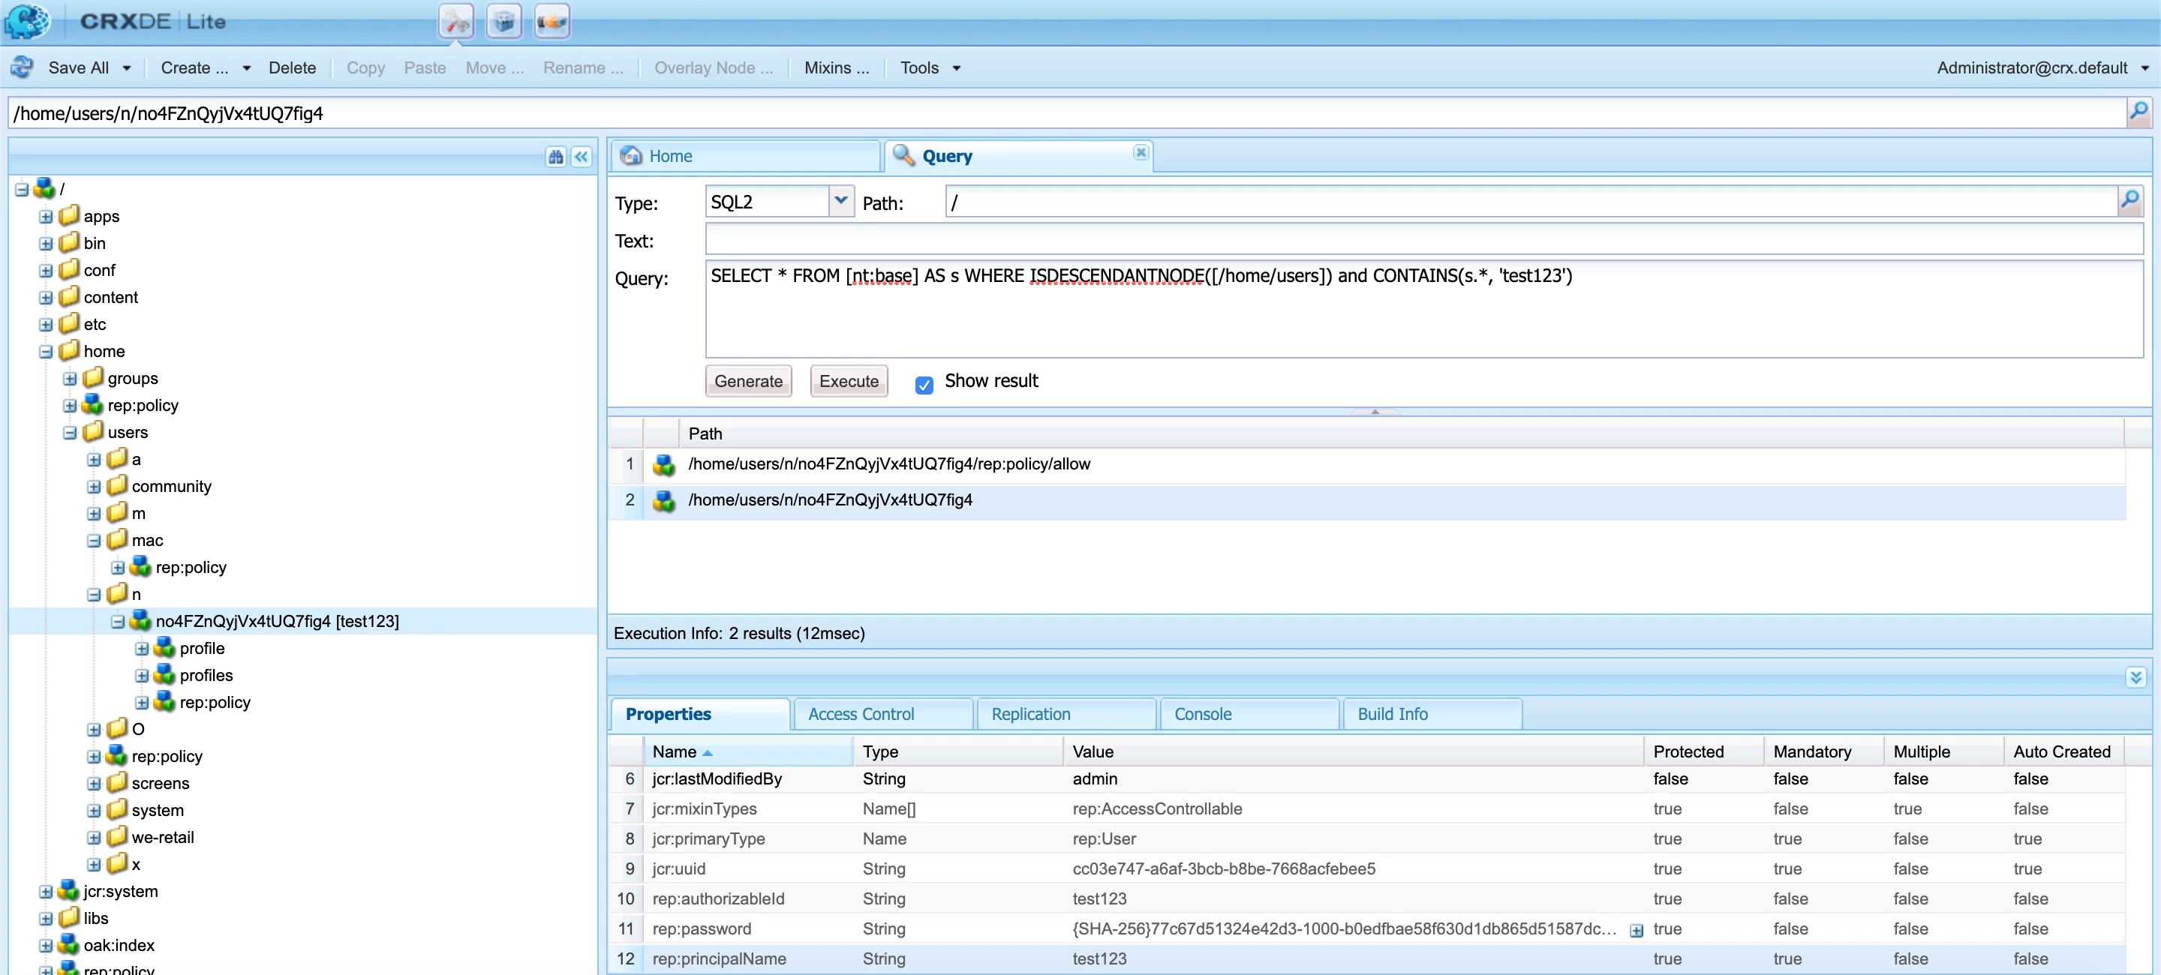Expand the apps folder in tree
Viewport: 2161px width, 975px height.
(x=46, y=216)
